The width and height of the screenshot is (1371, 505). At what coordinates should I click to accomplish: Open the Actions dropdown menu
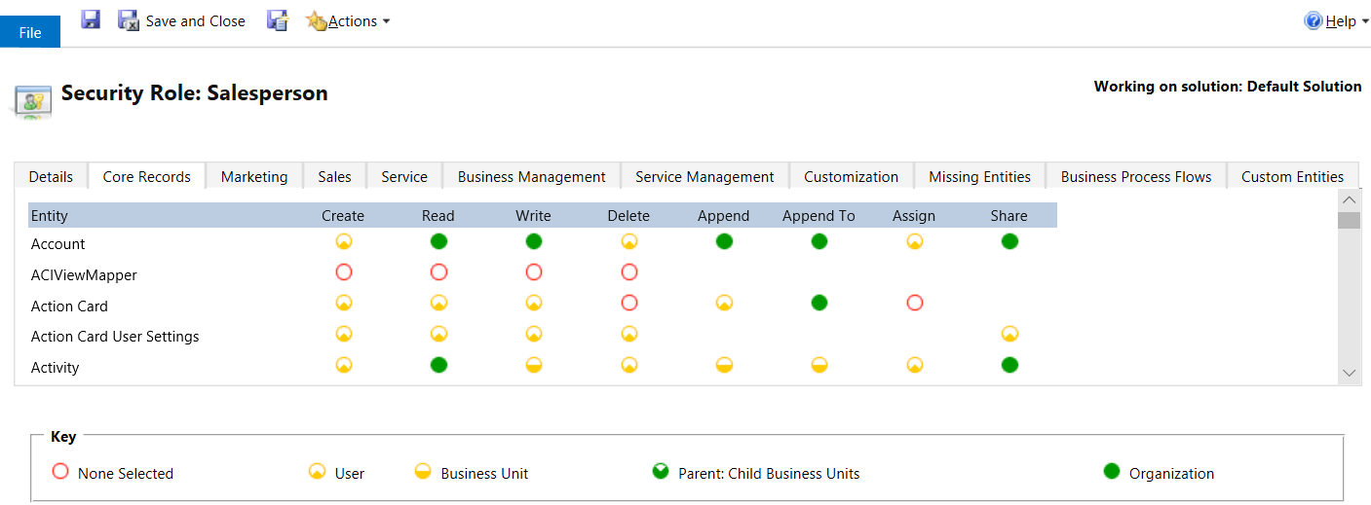click(353, 20)
